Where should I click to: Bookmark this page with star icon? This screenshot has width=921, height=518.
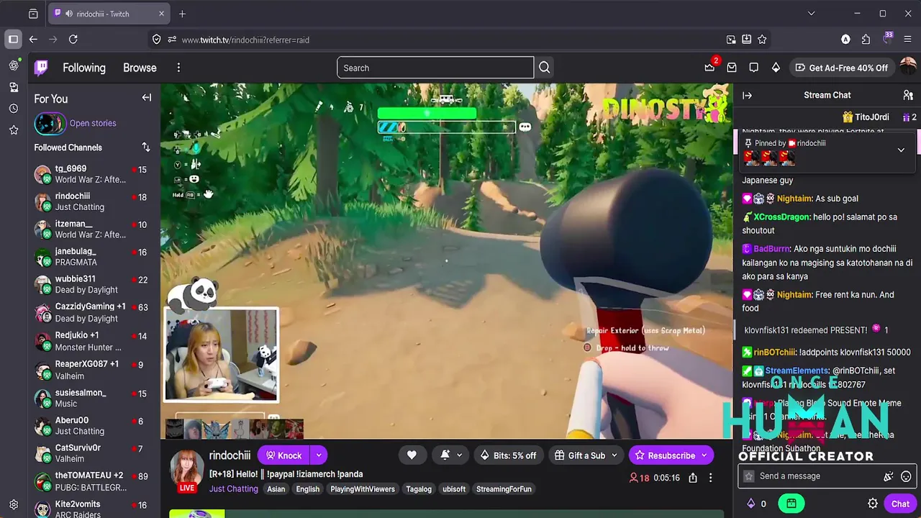click(762, 40)
